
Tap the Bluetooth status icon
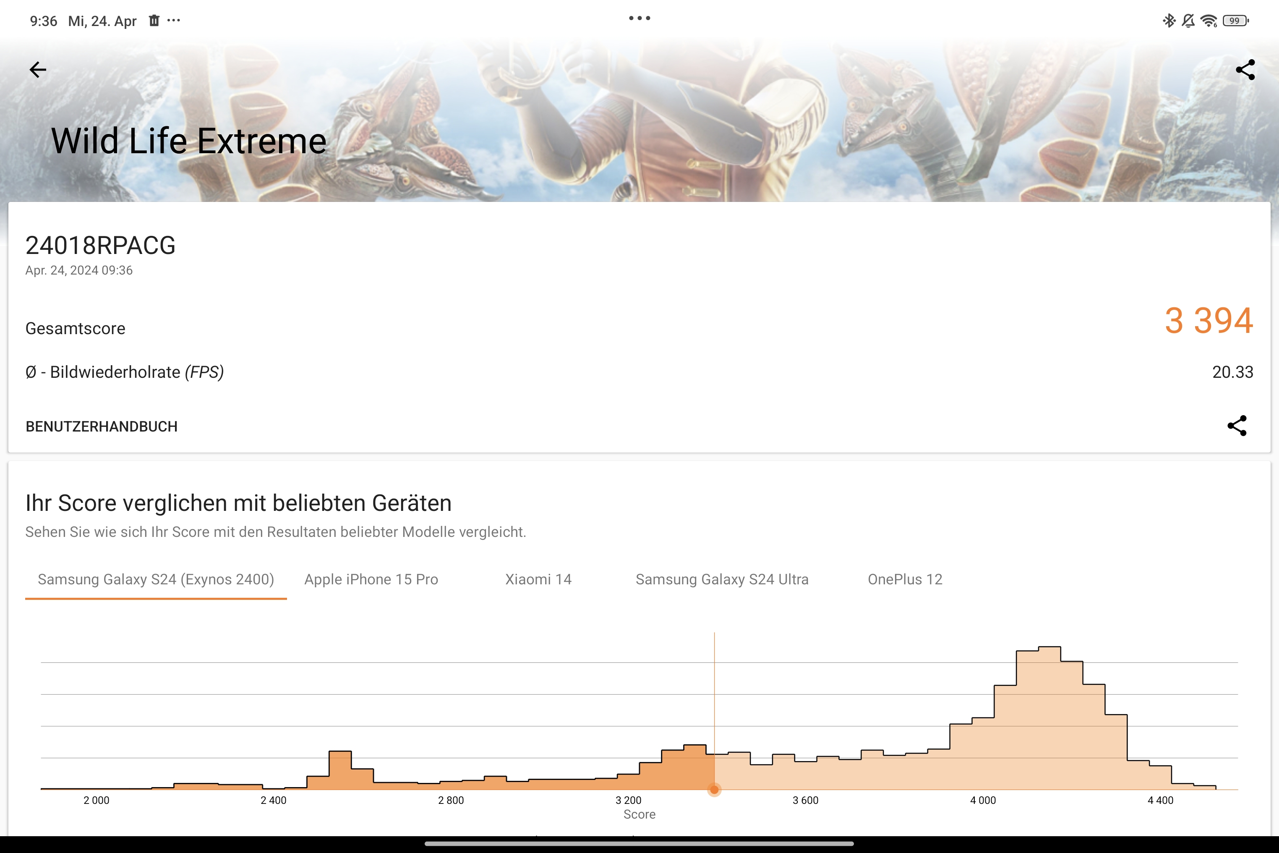1169,21
